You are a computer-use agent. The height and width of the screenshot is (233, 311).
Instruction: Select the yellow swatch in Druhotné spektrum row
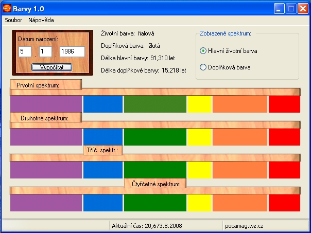[x=199, y=137]
